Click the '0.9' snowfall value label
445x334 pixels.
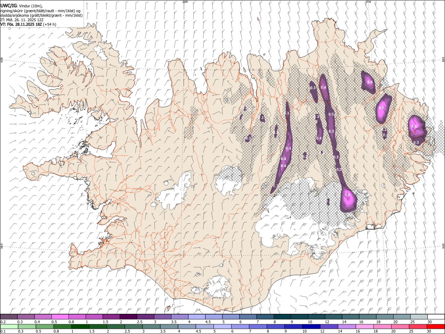(347, 195)
